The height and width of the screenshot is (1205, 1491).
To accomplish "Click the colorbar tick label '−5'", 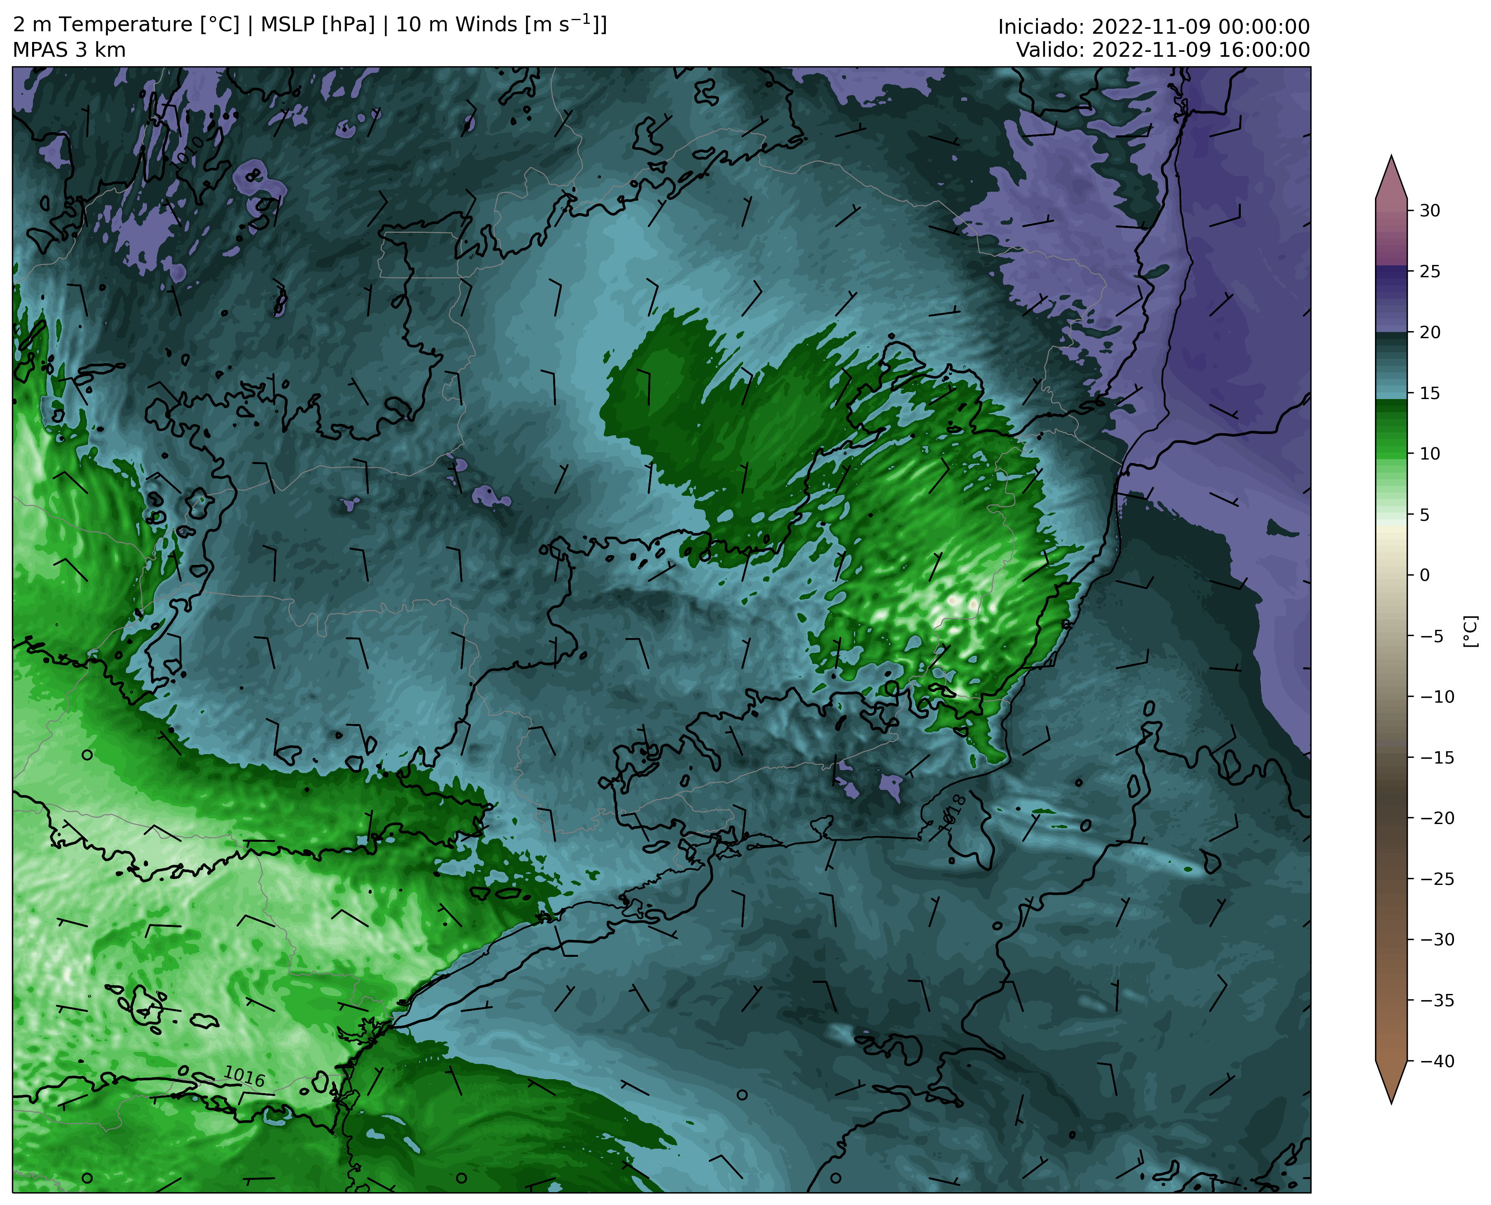I will pyautogui.click(x=1431, y=636).
